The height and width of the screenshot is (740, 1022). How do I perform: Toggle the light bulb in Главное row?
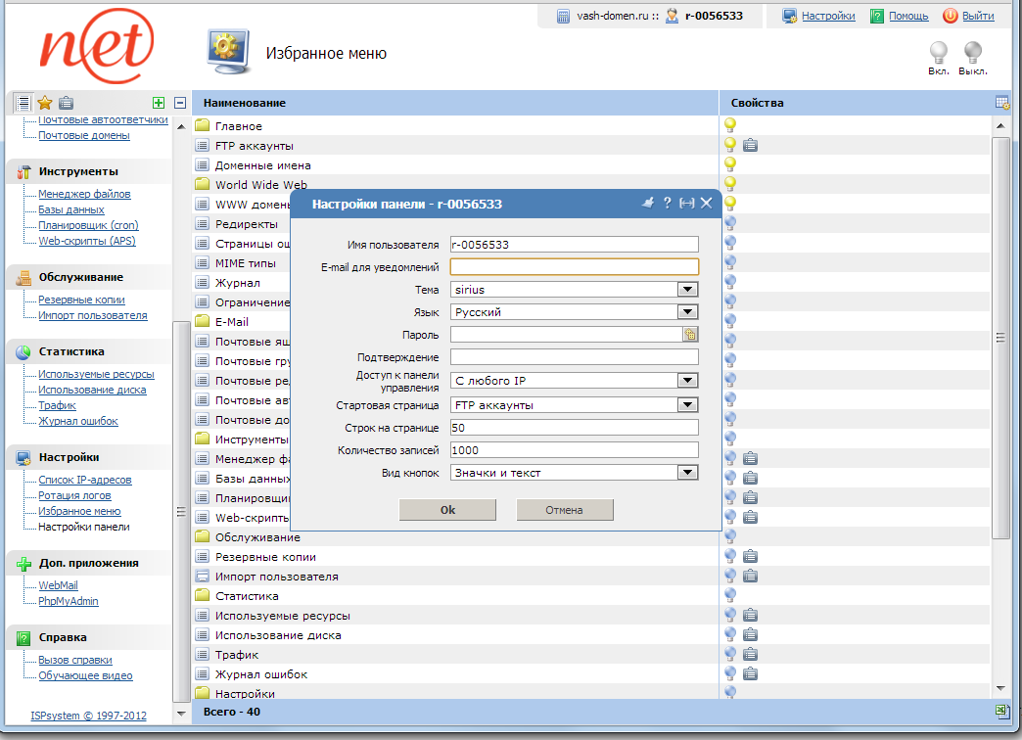(x=729, y=125)
